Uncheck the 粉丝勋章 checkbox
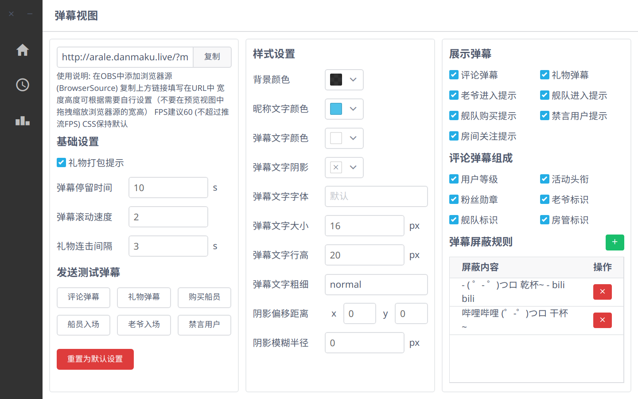 pyautogui.click(x=454, y=199)
